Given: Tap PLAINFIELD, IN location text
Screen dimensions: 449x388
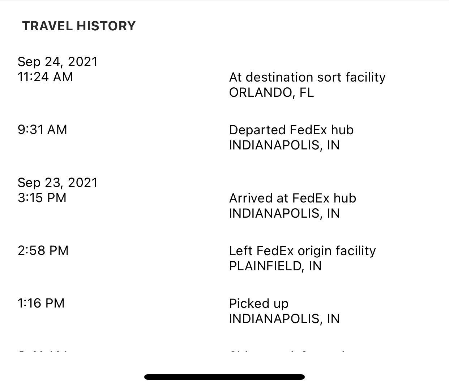Looking at the screenshot, I should 275,266.
